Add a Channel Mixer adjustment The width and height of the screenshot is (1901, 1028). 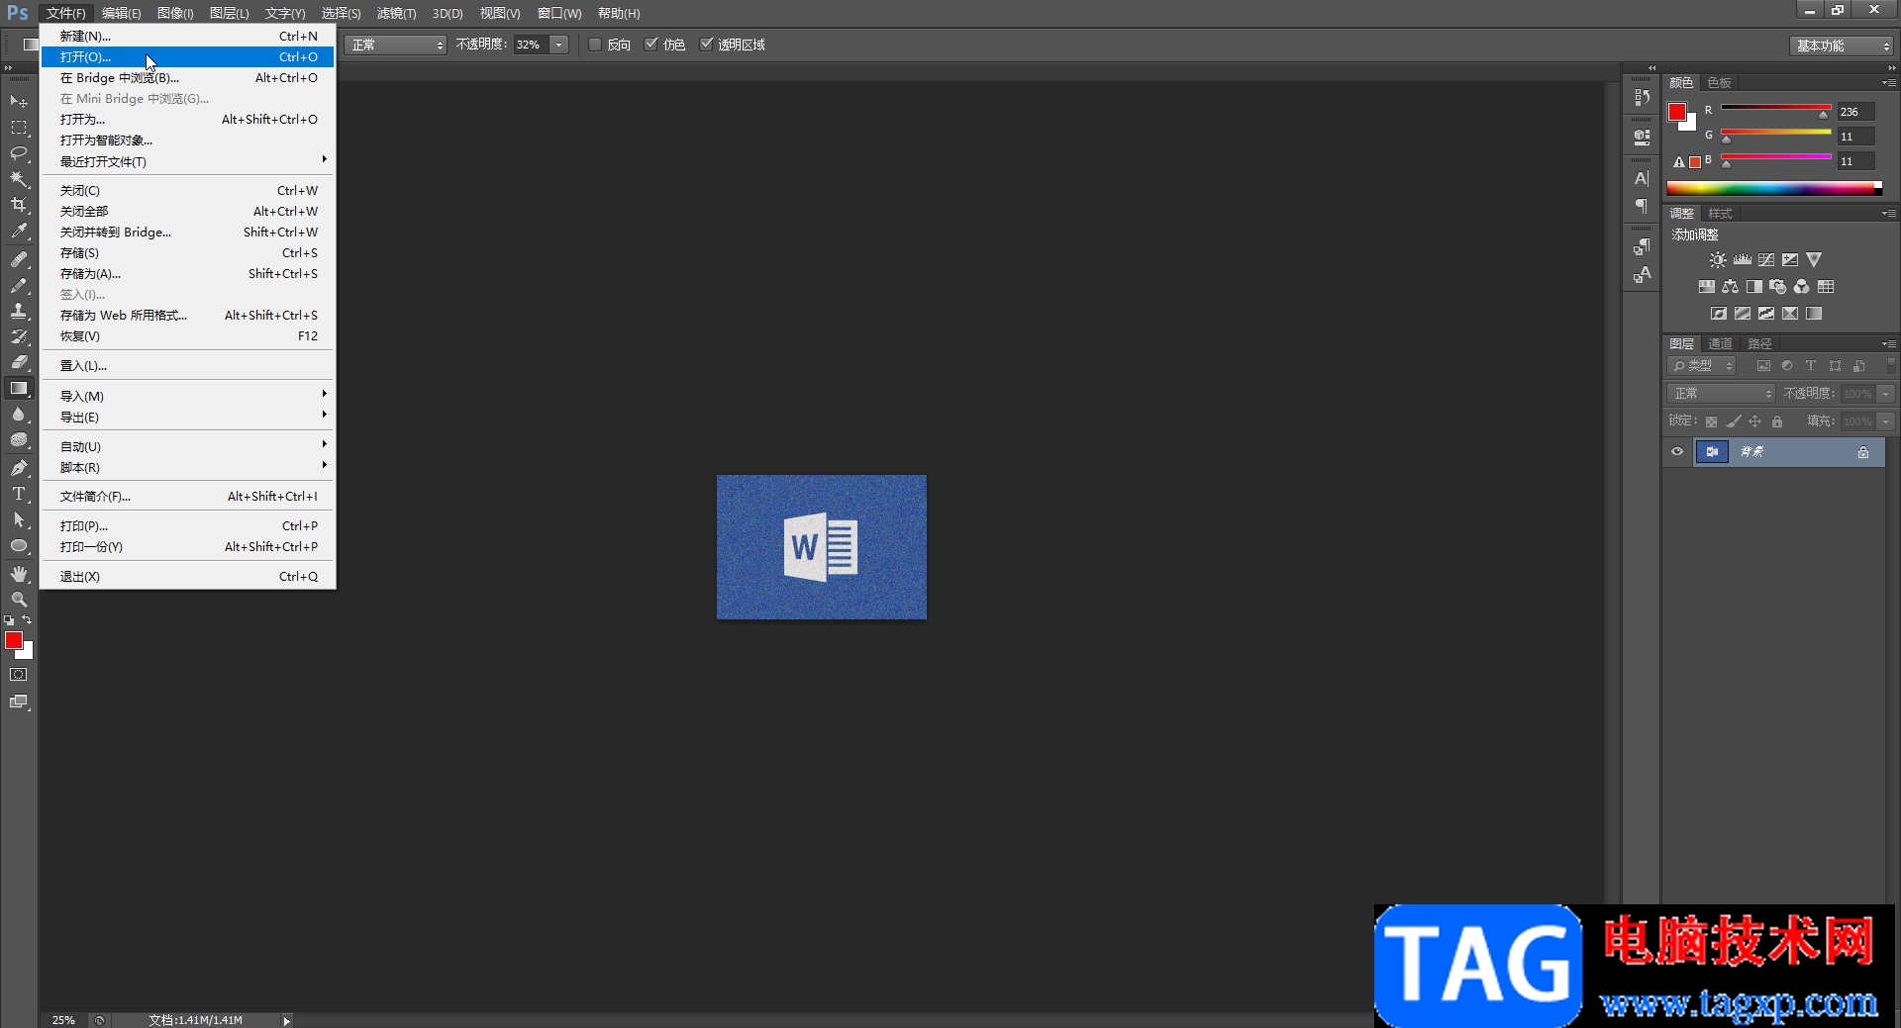tap(1802, 287)
